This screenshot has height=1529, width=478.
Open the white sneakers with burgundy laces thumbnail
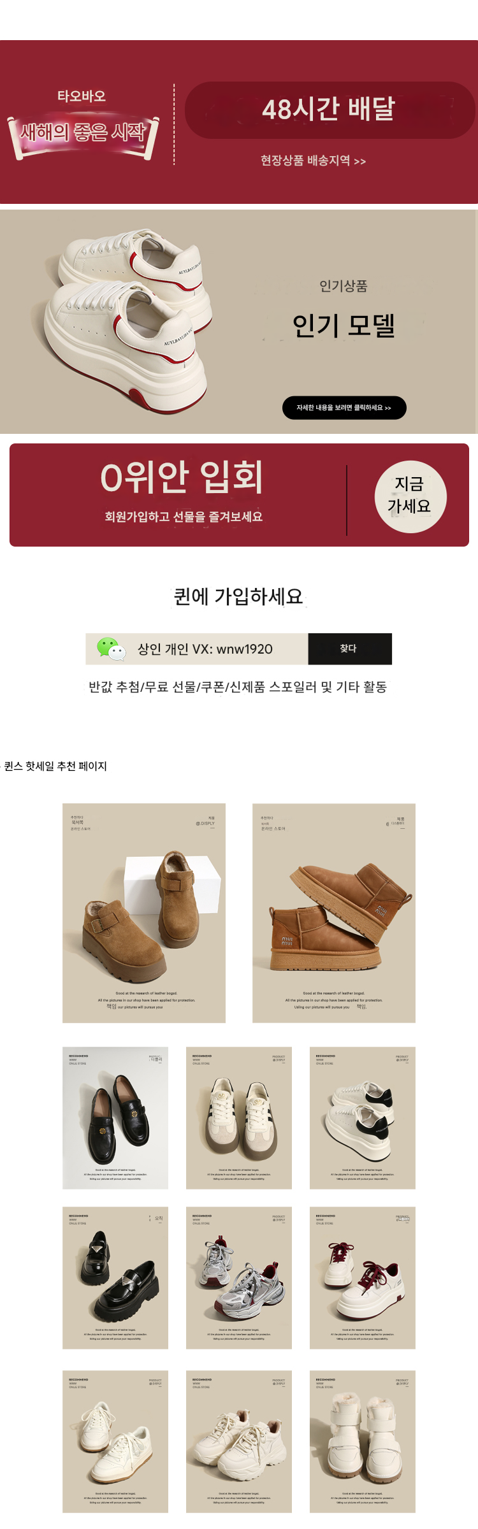363,1277
